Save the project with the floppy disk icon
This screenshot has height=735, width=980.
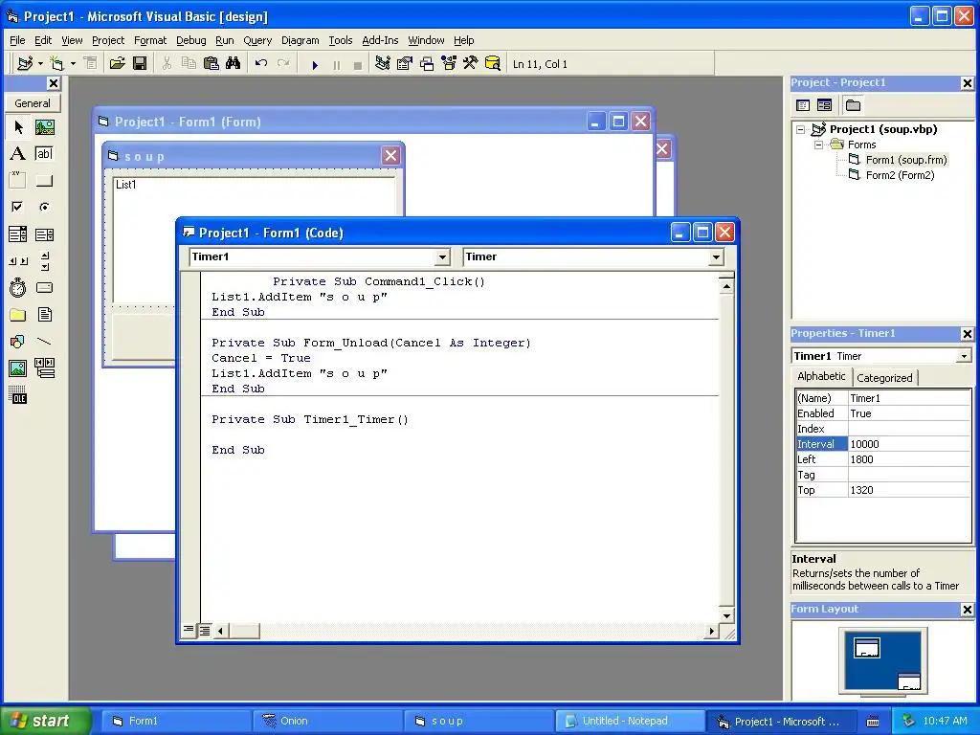coord(140,63)
